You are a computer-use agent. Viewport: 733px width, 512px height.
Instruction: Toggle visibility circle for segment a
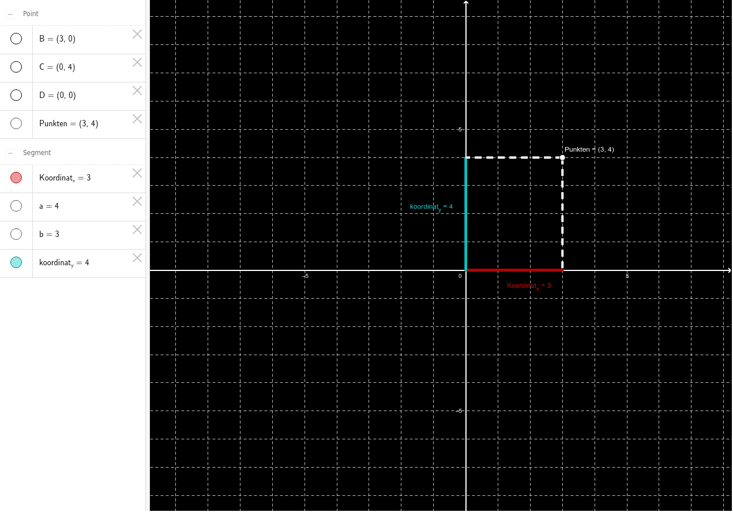16,206
